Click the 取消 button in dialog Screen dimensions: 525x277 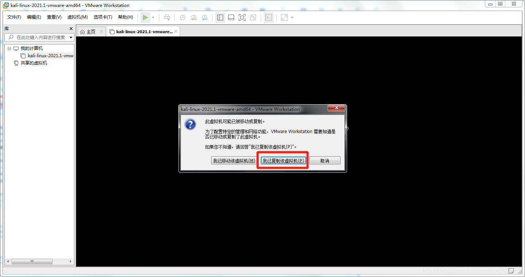click(325, 161)
